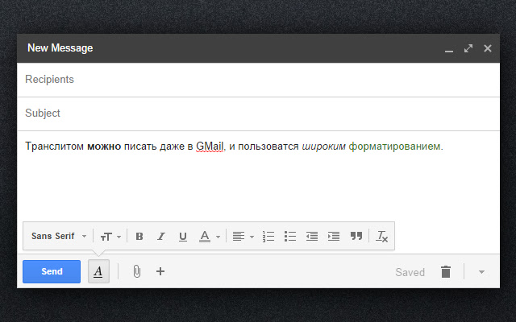Open more options arrow beside trash
Image resolution: width=516 pixels, height=322 pixels.
[481, 272]
